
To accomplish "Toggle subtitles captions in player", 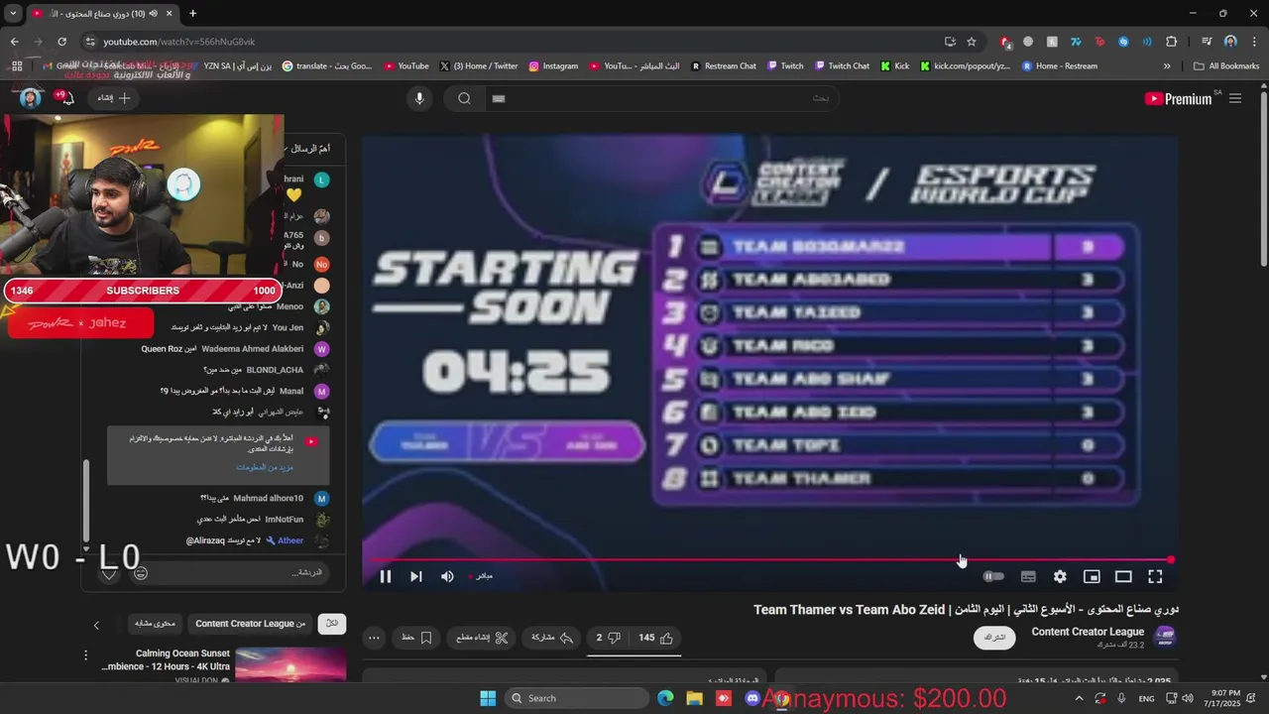I will click(1028, 576).
